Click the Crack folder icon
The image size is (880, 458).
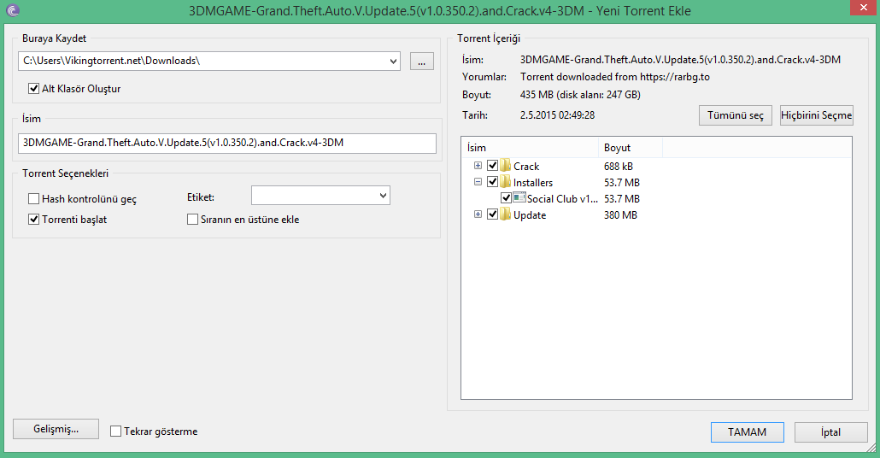[x=505, y=166]
